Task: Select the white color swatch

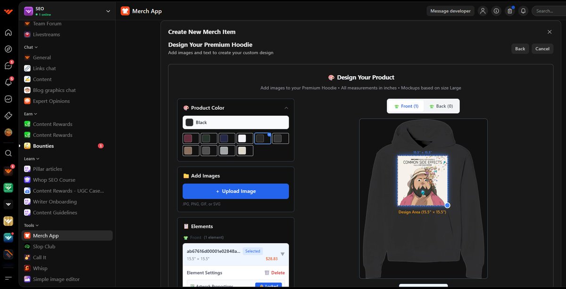Action: (245, 138)
